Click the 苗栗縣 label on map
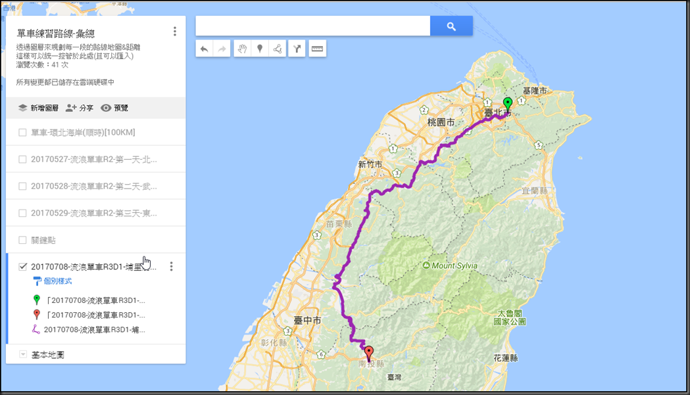 point(339,224)
